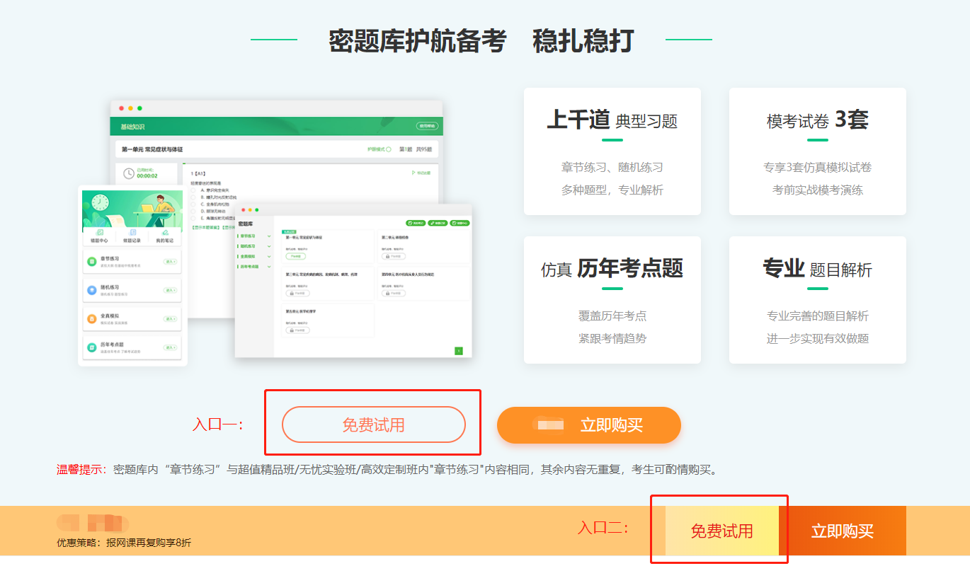This screenshot has height=566, width=970.
Task: Select answer option A radio button
Action: (x=193, y=190)
